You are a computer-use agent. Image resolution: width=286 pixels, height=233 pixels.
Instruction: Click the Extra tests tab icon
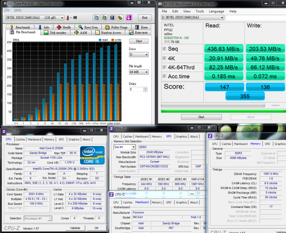coord(131,33)
